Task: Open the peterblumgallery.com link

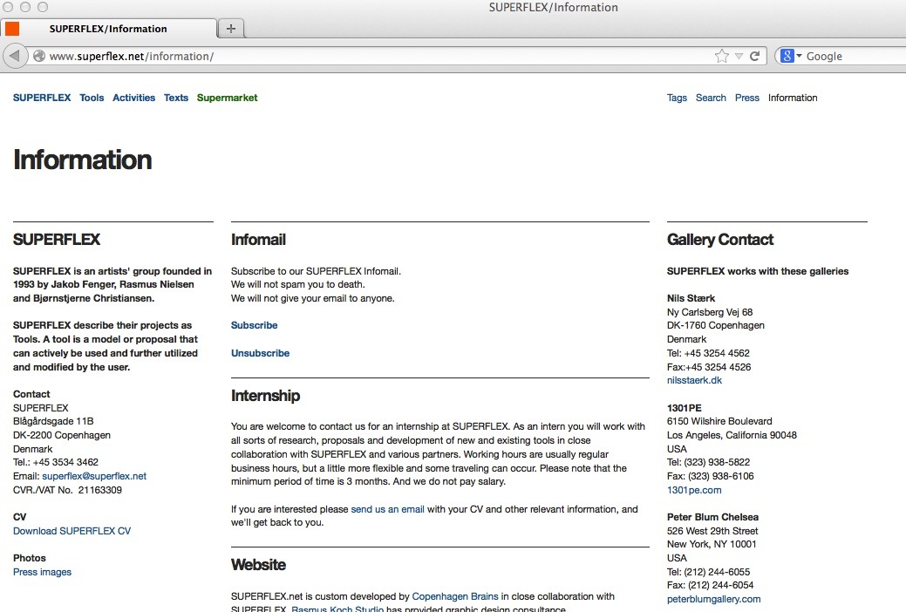Action: click(713, 599)
